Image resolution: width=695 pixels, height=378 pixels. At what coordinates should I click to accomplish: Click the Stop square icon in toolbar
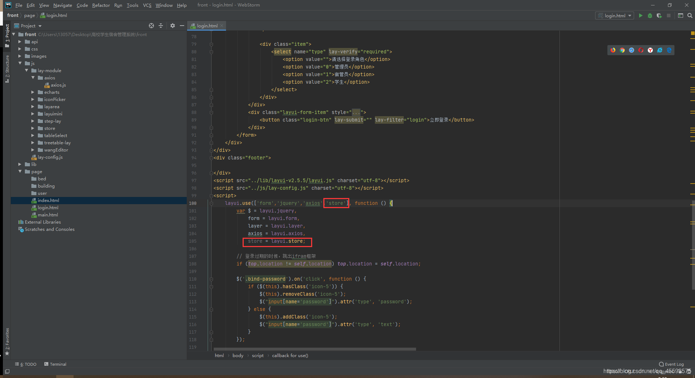point(669,16)
